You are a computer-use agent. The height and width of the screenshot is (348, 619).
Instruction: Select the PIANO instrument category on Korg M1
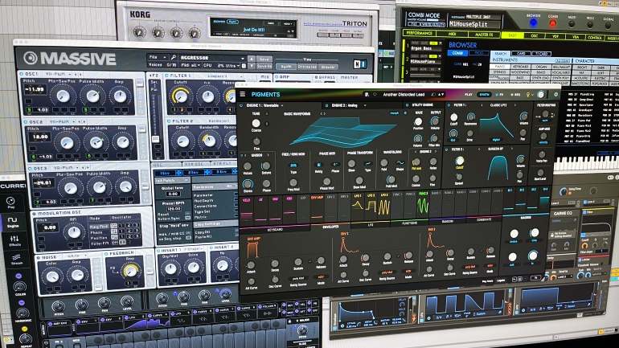[x=500, y=67]
